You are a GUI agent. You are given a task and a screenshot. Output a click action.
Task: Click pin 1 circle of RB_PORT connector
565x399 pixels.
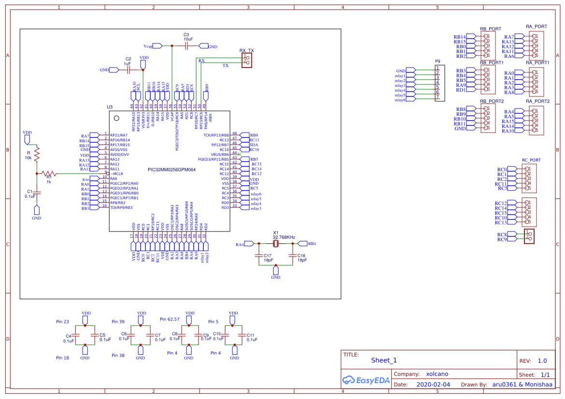click(485, 36)
